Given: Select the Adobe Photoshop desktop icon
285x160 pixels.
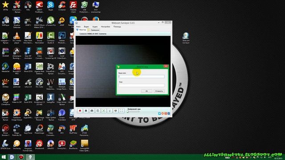Looking at the screenshot, I should (62, 38).
